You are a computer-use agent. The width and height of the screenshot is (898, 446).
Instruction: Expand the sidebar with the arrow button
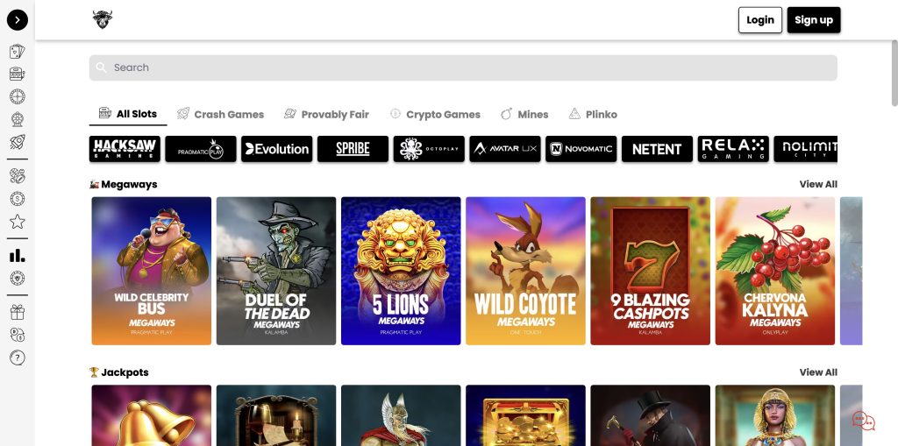coord(18,20)
